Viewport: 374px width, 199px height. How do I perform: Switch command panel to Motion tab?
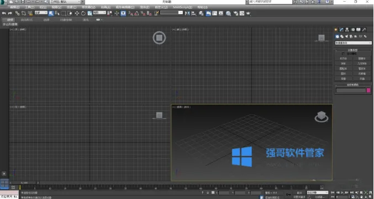click(x=353, y=30)
